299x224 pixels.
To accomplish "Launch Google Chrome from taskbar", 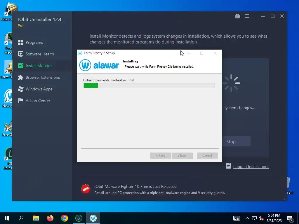I will 65,218.
